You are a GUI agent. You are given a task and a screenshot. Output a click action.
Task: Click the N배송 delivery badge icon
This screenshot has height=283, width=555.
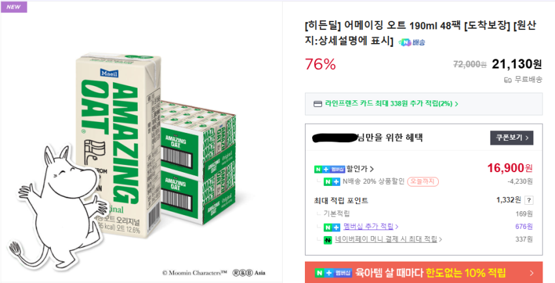coord(412,42)
